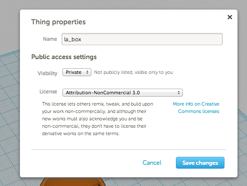Click the Visibility label
The height and width of the screenshot is (186, 247).
[x=47, y=73]
